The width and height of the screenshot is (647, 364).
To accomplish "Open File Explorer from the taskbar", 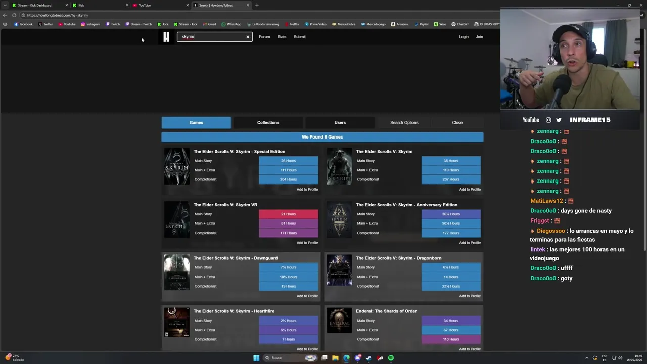I will point(335,358).
